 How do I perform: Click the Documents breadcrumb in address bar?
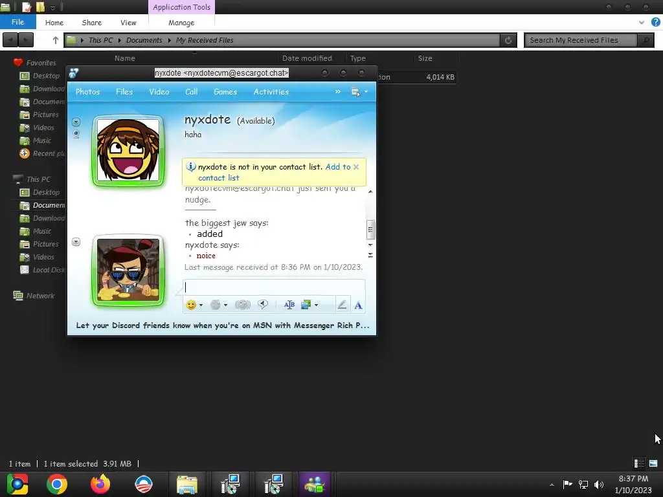coord(144,40)
